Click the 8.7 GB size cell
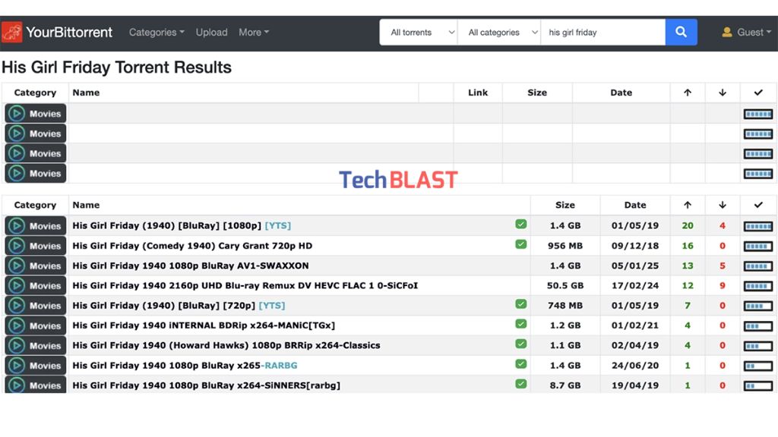The image size is (778, 437). (565, 385)
